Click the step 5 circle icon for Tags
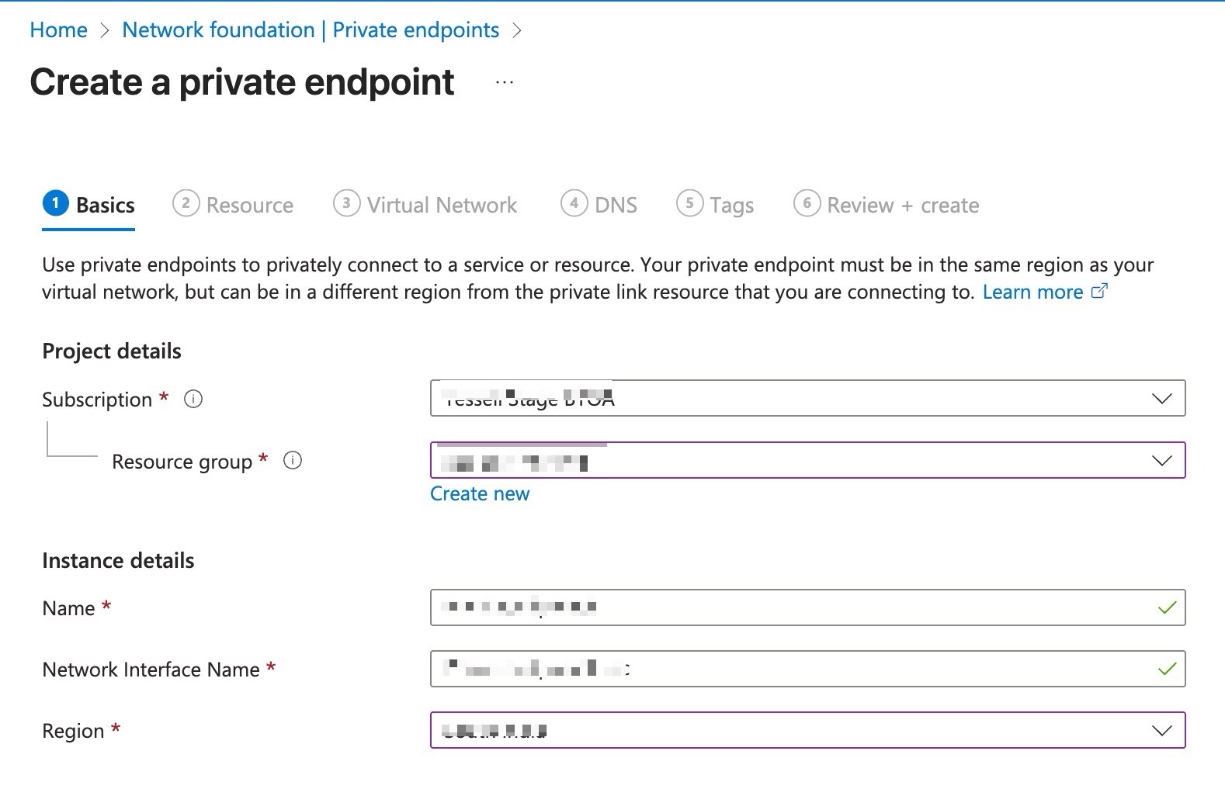The image size is (1225, 796). point(689,204)
